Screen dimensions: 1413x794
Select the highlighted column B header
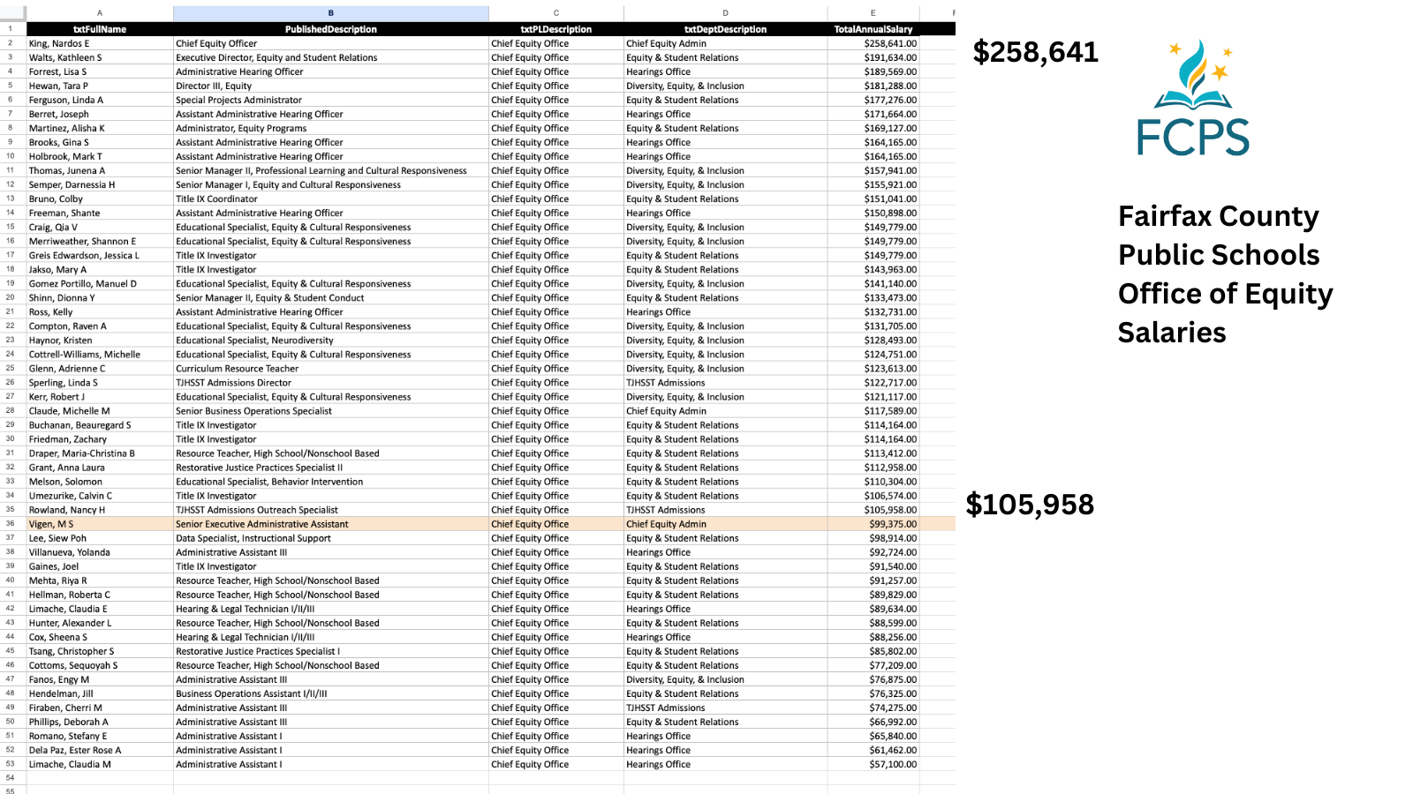click(330, 13)
